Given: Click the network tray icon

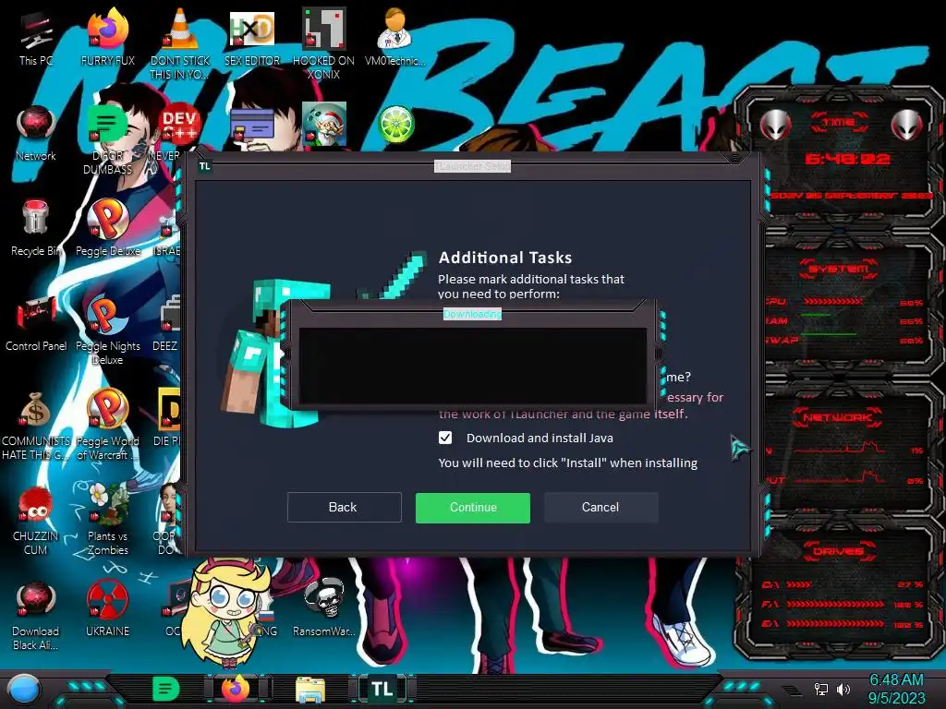Looking at the screenshot, I should 821,689.
